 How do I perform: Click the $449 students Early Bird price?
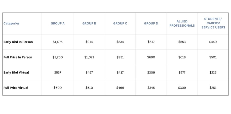click(213, 42)
